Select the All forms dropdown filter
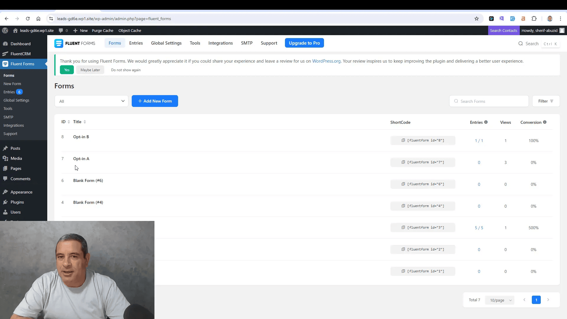The height and width of the screenshot is (319, 567). [x=92, y=101]
